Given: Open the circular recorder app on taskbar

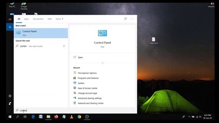Looking at the screenshot, I should pos(87,117).
